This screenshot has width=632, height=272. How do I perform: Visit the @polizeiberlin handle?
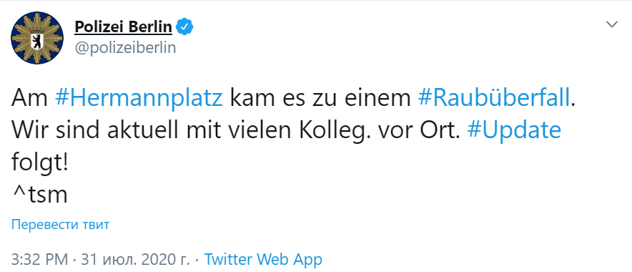[125, 48]
